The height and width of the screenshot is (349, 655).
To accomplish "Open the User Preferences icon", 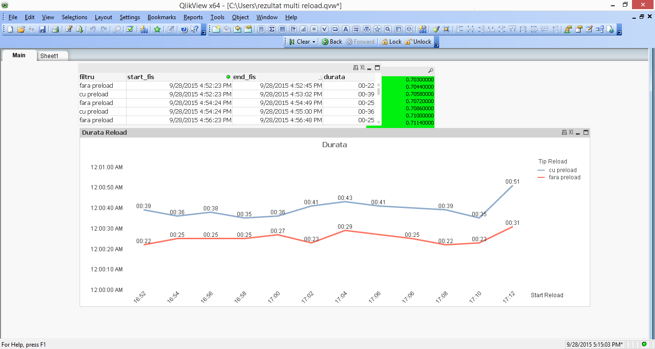I will pos(567,29).
